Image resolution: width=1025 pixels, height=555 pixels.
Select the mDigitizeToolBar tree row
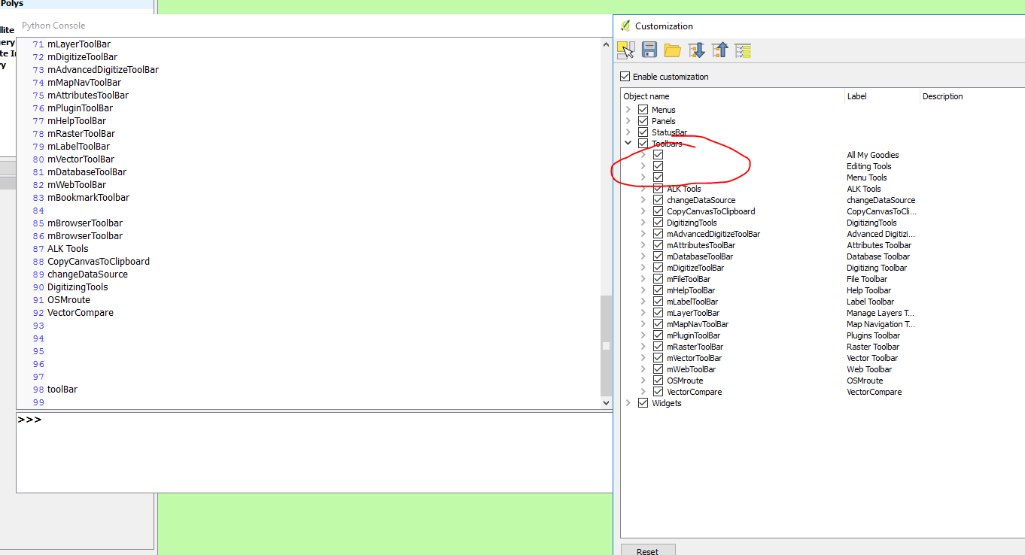(x=823, y=268)
